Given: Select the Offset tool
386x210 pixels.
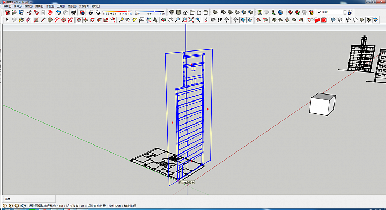Looking at the screenshot, I should pyautogui.click(x=113, y=20).
